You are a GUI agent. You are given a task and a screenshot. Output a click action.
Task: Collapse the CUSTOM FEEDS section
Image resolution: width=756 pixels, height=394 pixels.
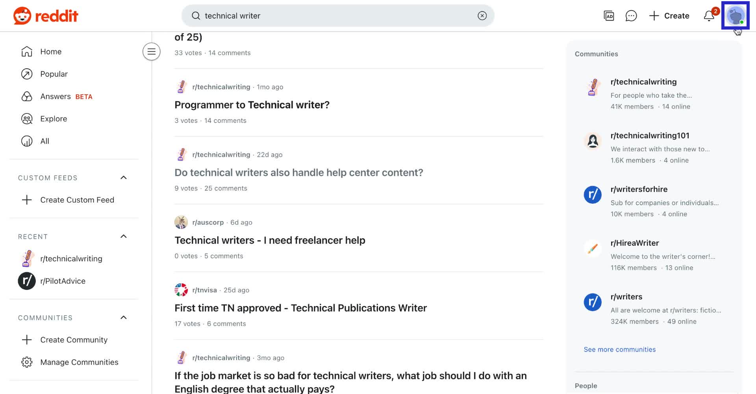coord(123,178)
